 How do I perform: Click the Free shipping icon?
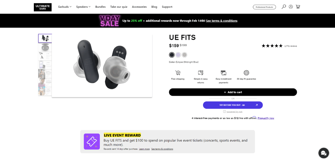178,73
